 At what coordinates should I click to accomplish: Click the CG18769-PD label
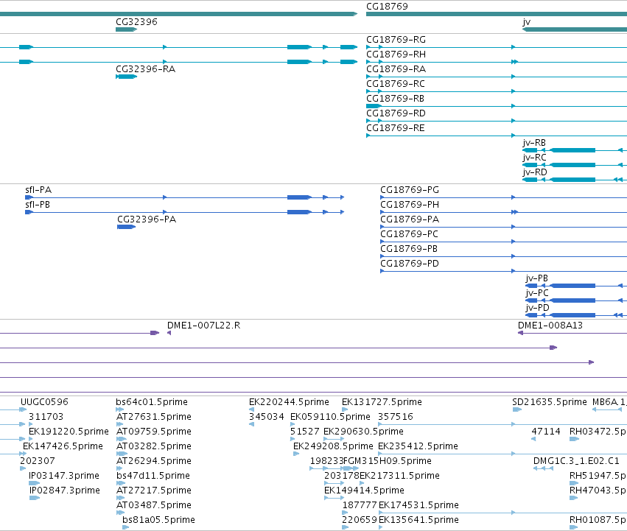(x=410, y=264)
